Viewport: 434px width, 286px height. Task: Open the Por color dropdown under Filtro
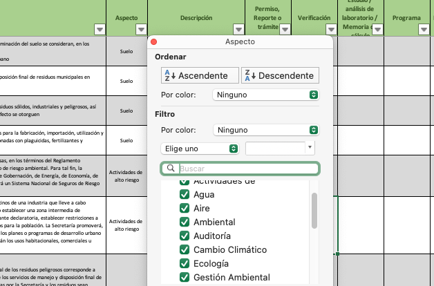[x=266, y=130]
